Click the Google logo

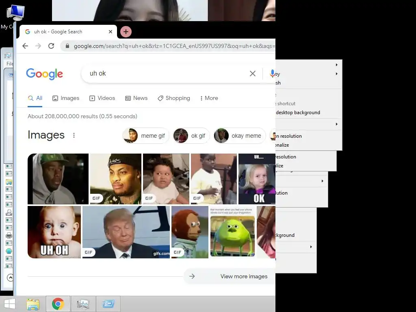(45, 74)
